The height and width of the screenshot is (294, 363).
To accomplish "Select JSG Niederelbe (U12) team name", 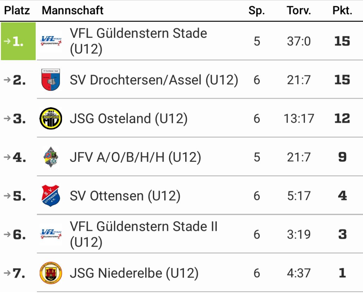I will [134, 273].
